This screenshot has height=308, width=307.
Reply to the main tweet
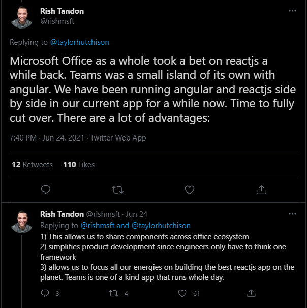[x=46, y=190]
